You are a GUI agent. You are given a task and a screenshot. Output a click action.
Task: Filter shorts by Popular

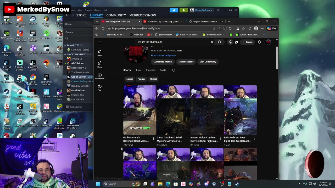tap(141, 79)
